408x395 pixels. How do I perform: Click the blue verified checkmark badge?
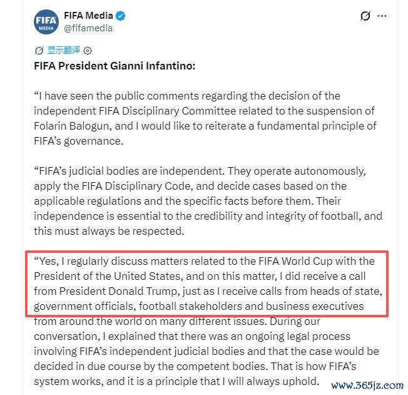pyautogui.click(x=120, y=16)
